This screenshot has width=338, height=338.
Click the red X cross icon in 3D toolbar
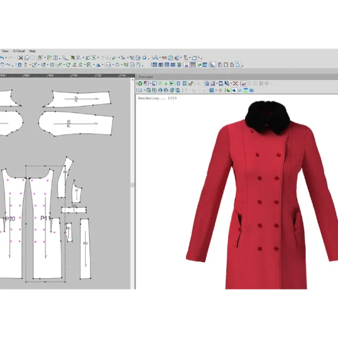coord(235,83)
